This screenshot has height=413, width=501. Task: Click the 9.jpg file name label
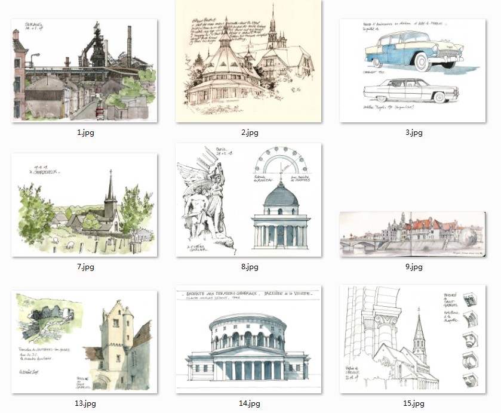tap(413, 267)
